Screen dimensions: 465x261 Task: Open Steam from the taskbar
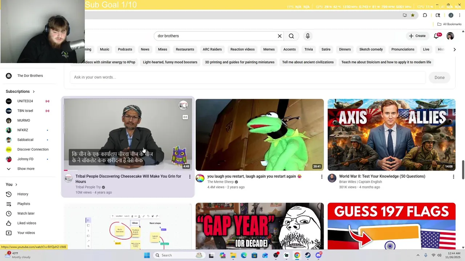(x=308, y=255)
